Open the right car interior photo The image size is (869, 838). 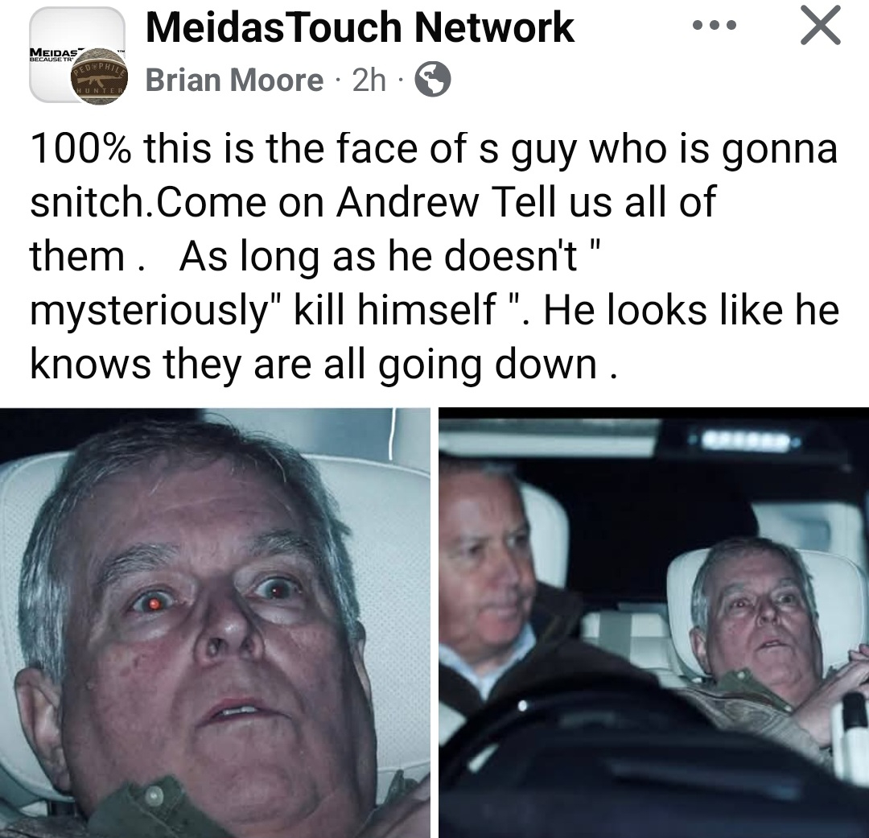[x=654, y=623]
